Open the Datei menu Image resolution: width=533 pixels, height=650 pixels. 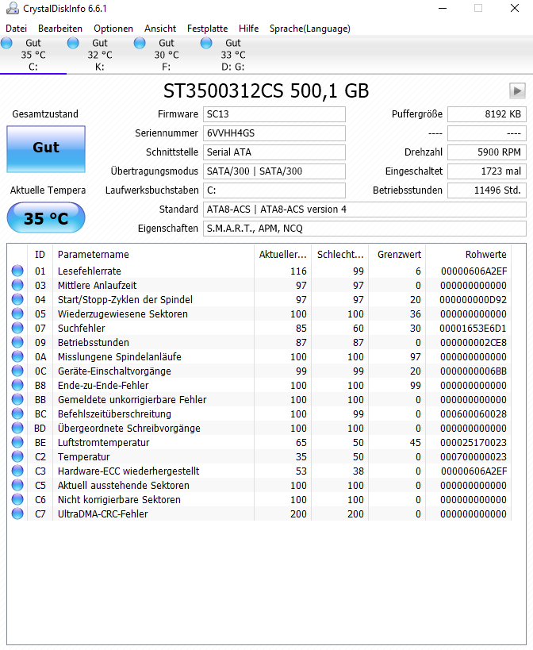16,29
